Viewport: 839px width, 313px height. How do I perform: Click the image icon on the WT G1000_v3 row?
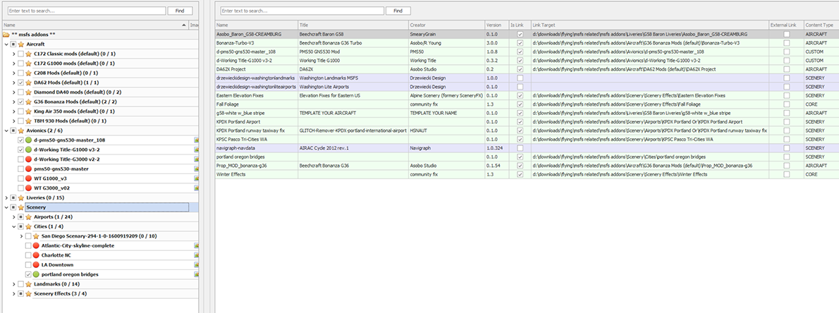pyautogui.click(x=197, y=178)
